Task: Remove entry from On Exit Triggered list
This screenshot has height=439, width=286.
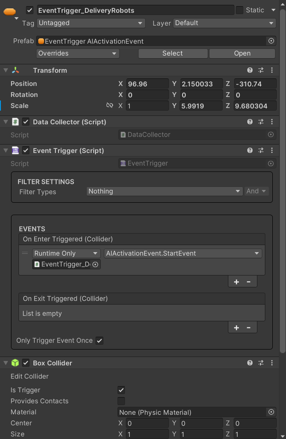Action: 249,328
